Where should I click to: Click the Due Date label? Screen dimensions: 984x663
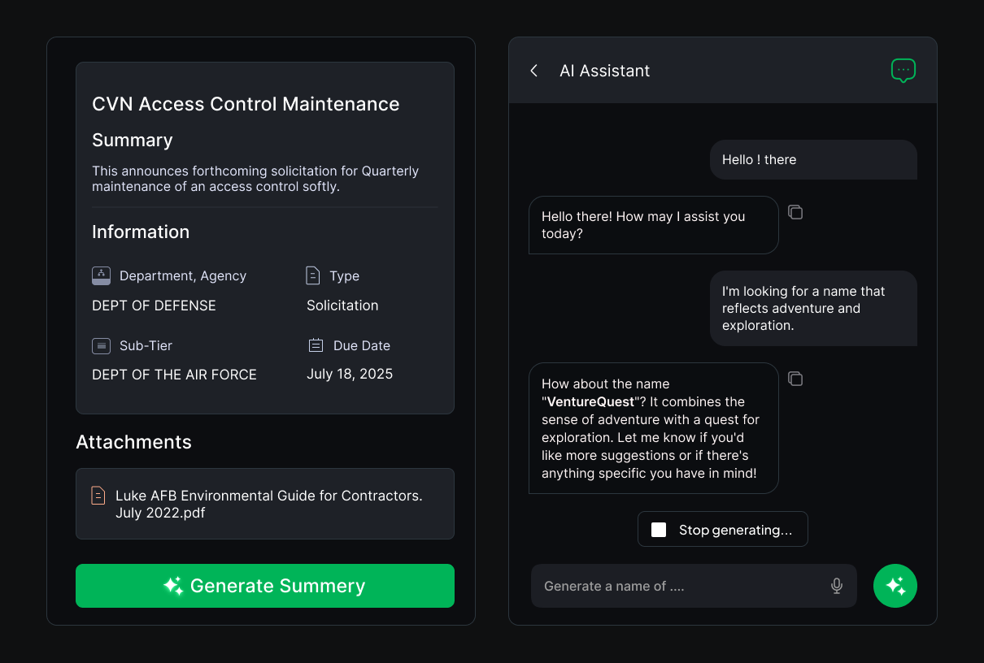click(x=362, y=345)
